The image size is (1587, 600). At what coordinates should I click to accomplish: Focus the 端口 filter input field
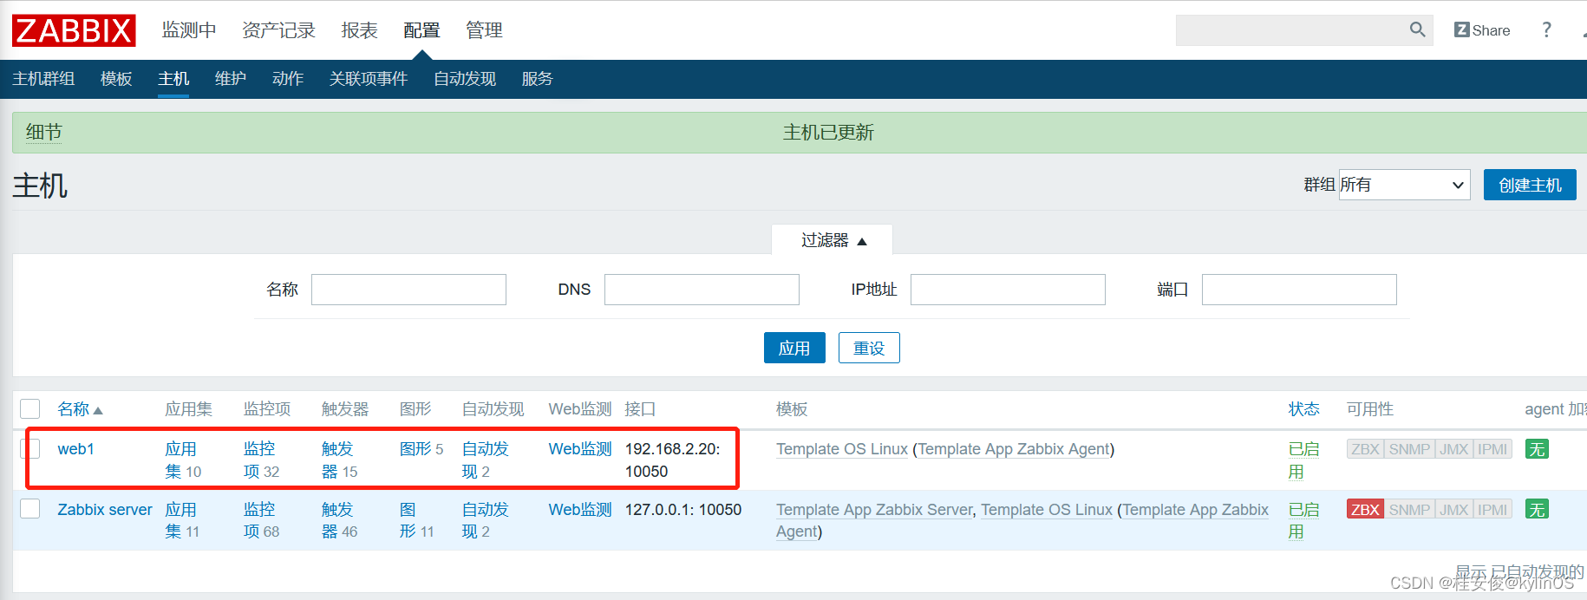[1299, 290]
